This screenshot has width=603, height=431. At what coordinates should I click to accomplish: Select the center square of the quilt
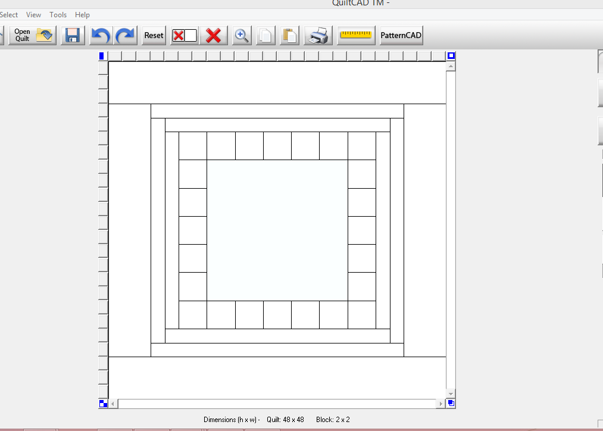277,230
